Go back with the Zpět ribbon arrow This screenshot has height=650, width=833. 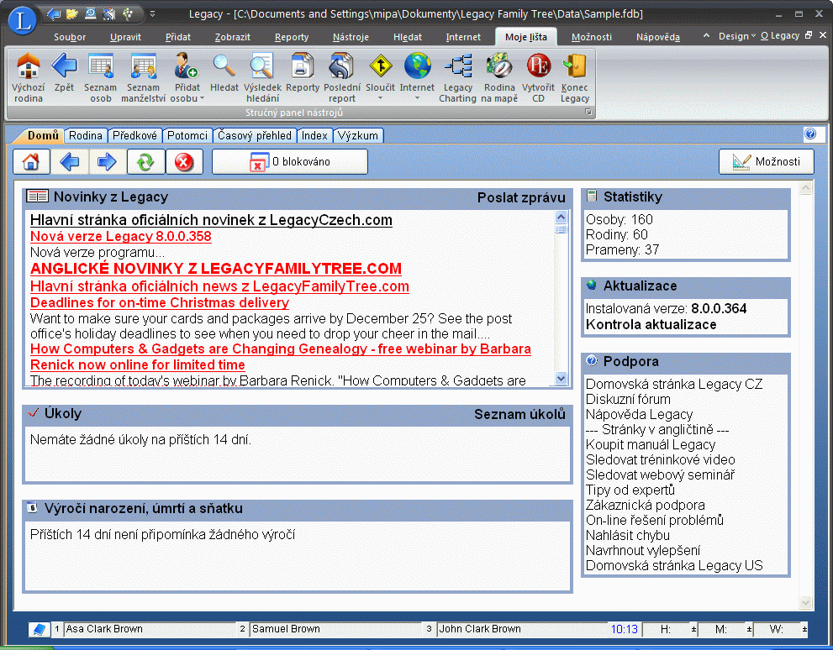[x=64, y=73]
